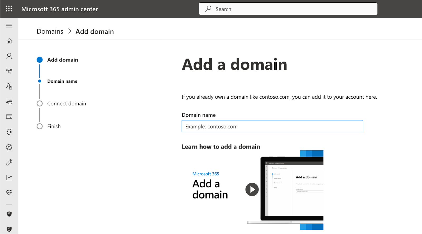The image size is (422, 234).
Task: Open Users via the person icon
Action: tap(9, 56)
